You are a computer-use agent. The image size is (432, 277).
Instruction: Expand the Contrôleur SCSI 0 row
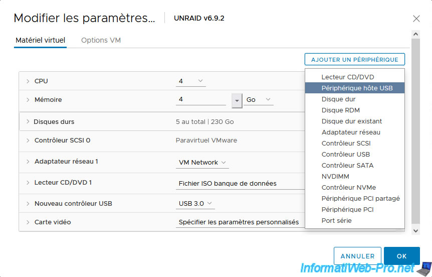tap(28, 141)
